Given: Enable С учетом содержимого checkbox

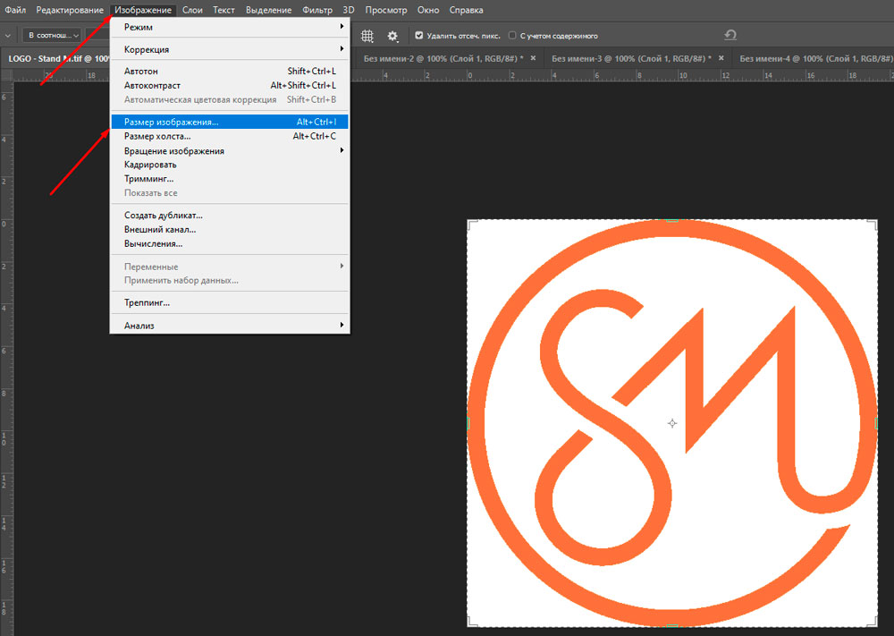Looking at the screenshot, I should 512,36.
